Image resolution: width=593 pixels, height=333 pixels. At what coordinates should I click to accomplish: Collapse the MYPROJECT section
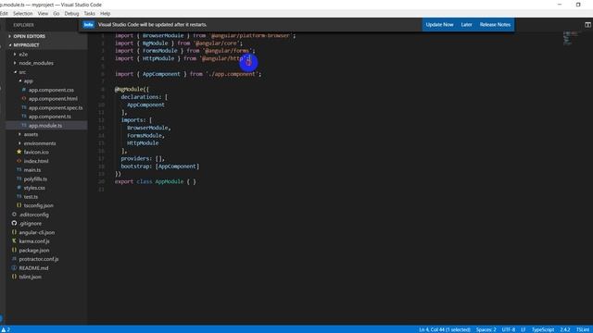pyautogui.click(x=26, y=45)
